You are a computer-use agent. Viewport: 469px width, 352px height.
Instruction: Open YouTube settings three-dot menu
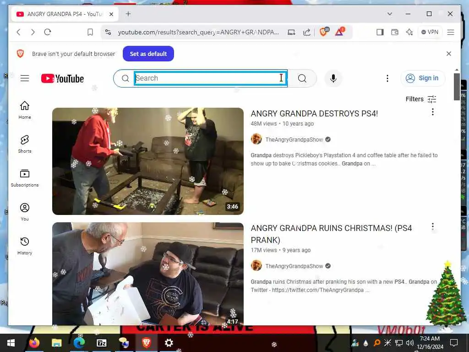[387, 78]
